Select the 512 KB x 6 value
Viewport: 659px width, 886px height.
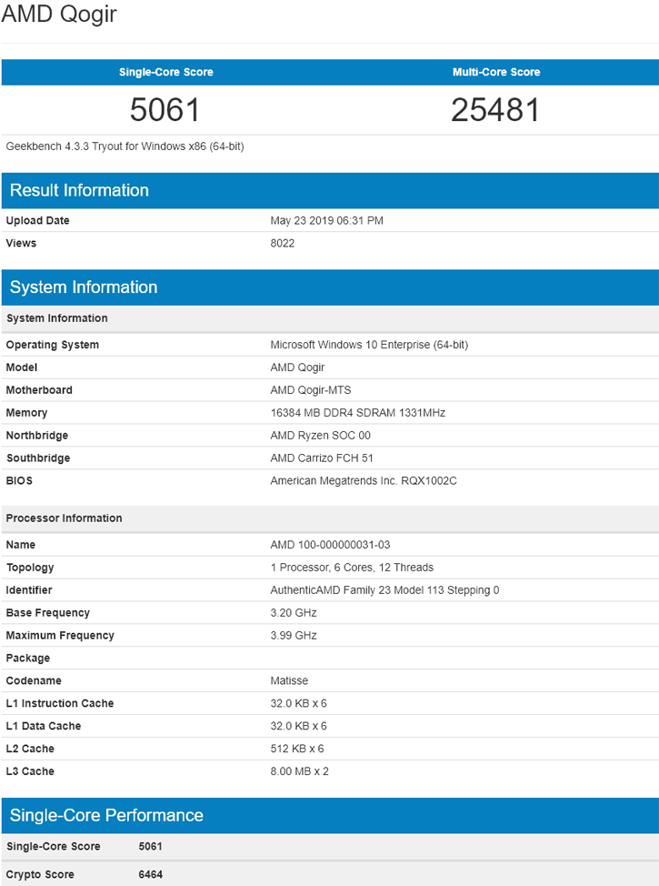point(296,748)
